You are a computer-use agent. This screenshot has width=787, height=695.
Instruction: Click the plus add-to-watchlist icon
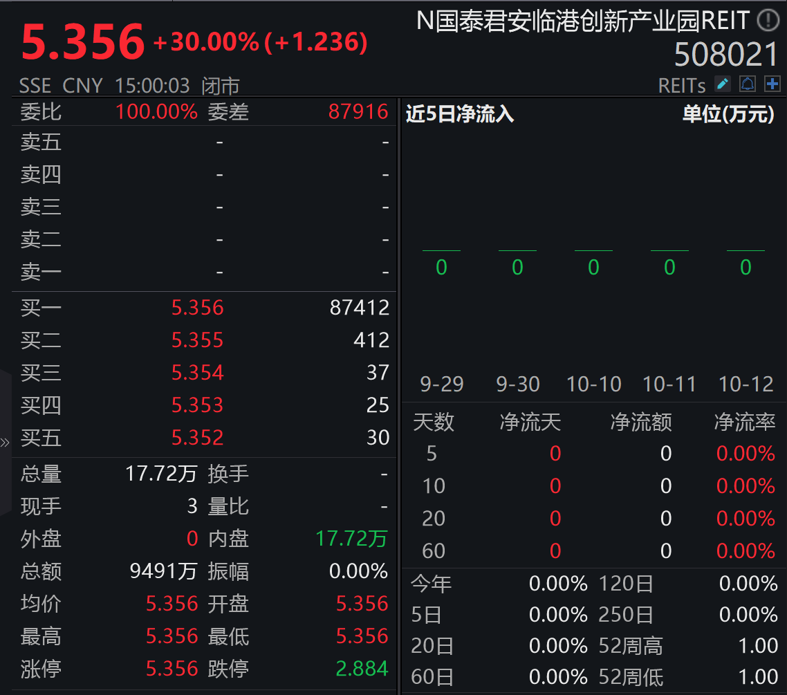(x=772, y=84)
